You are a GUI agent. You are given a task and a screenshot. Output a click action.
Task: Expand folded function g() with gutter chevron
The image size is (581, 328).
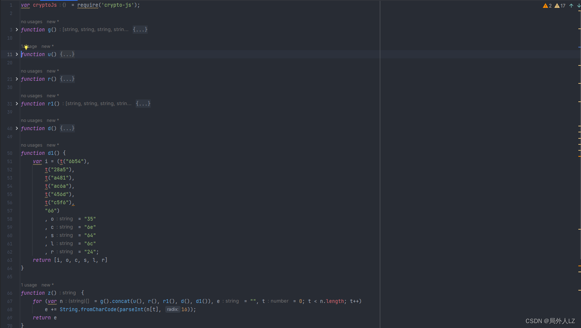pyautogui.click(x=17, y=30)
